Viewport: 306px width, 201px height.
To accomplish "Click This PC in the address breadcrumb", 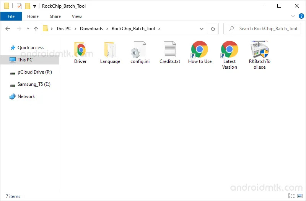I will click(x=63, y=29).
